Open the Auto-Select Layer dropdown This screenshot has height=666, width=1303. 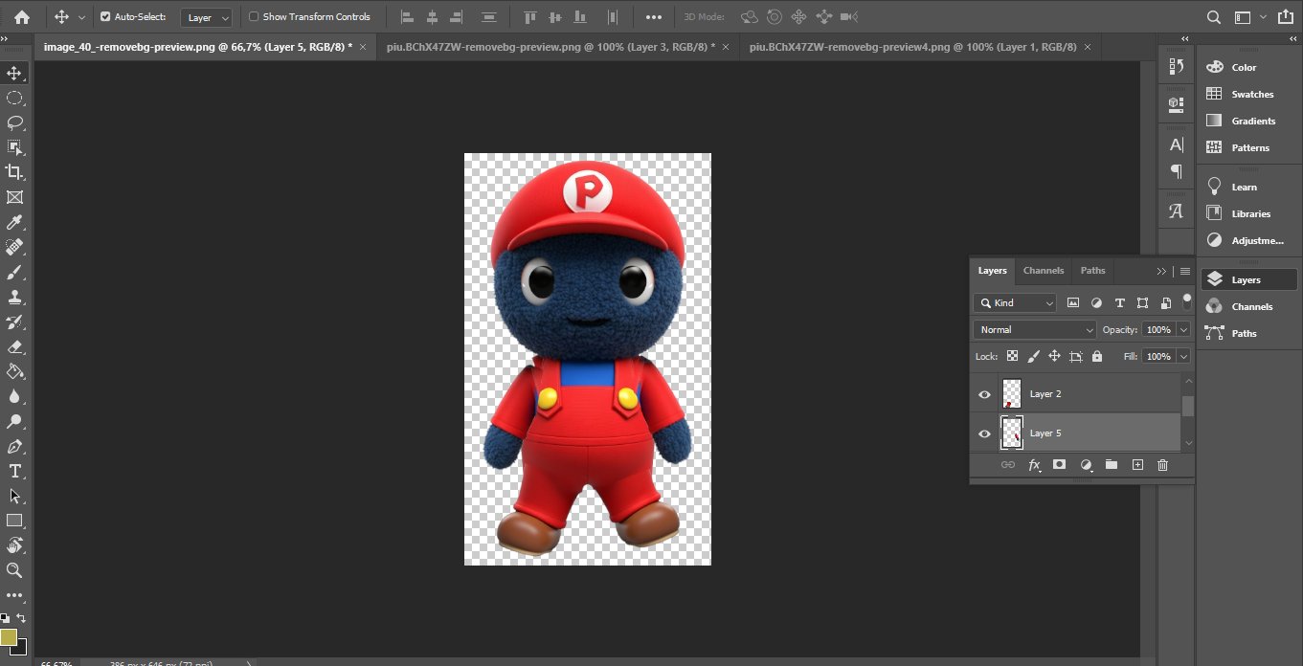(206, 17)
